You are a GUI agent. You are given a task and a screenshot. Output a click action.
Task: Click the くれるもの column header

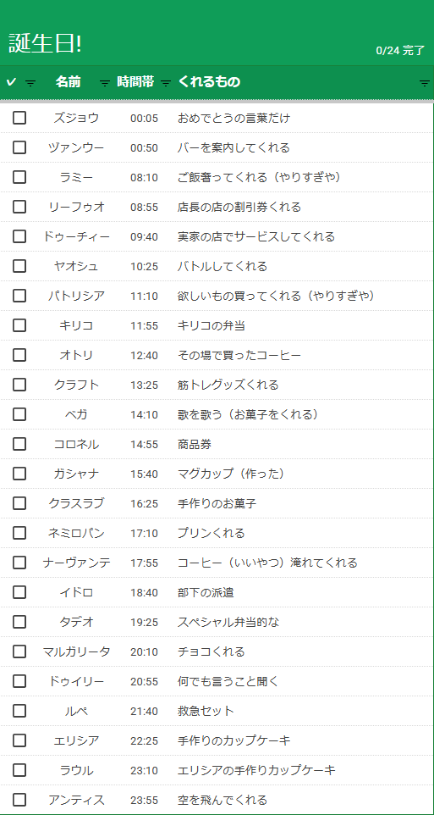point(209,82)
